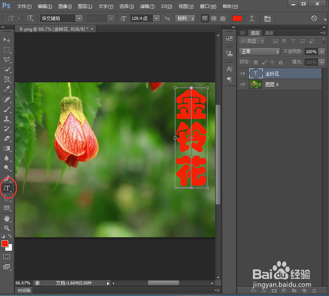This screenshot has height=296, width=329.
Task: Select bottom-align text option
Action: pyautogui.click(x=223, y=18)
